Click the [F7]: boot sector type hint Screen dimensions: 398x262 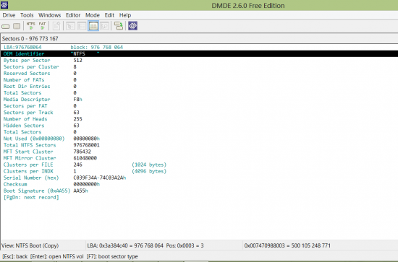pyautogui.click(x=112, y=256)
